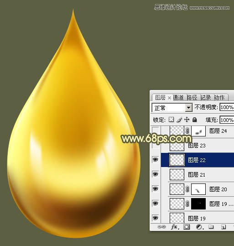Click mask link icon of 图层 20
Screen dimensions: 234x246
tap(187, 189)
